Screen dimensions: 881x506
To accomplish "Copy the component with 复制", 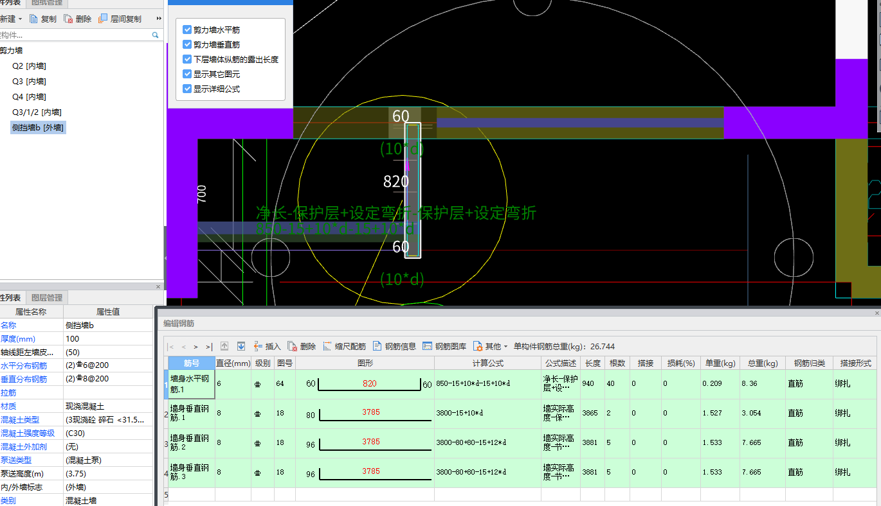I will click(43, 19).
